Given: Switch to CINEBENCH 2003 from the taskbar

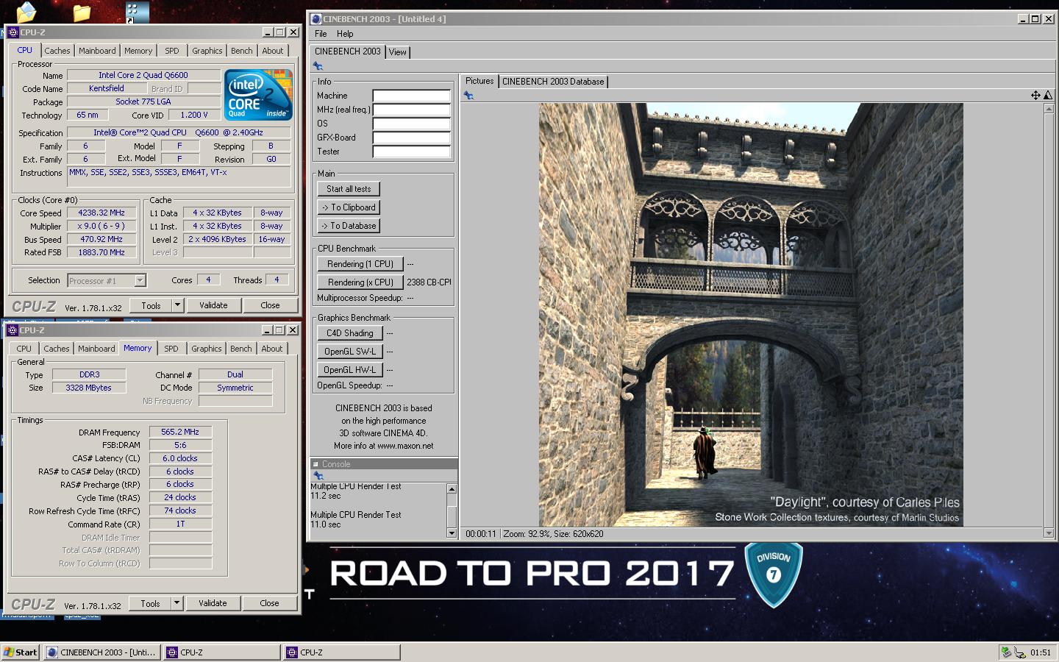Looking at the screenshot, I should tap(102, 652).
